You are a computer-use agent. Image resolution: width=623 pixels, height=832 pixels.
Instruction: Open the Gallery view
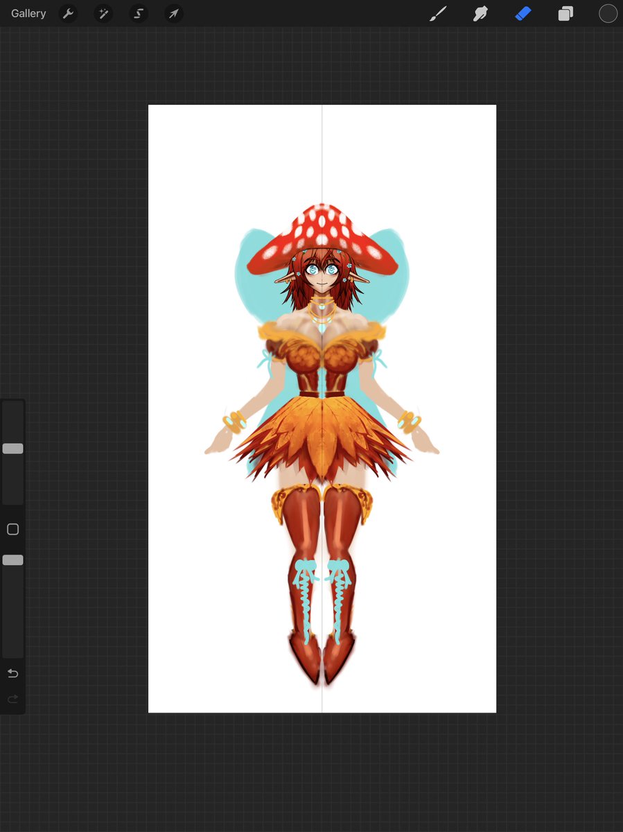[28, 13]
